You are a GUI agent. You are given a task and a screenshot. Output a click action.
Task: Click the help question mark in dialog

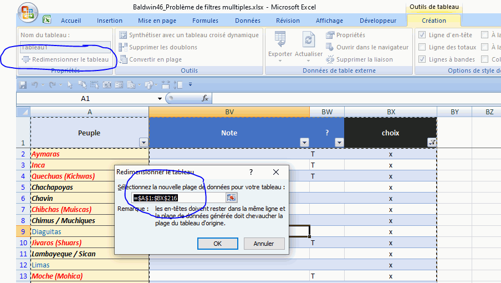(x=251, y=172)
